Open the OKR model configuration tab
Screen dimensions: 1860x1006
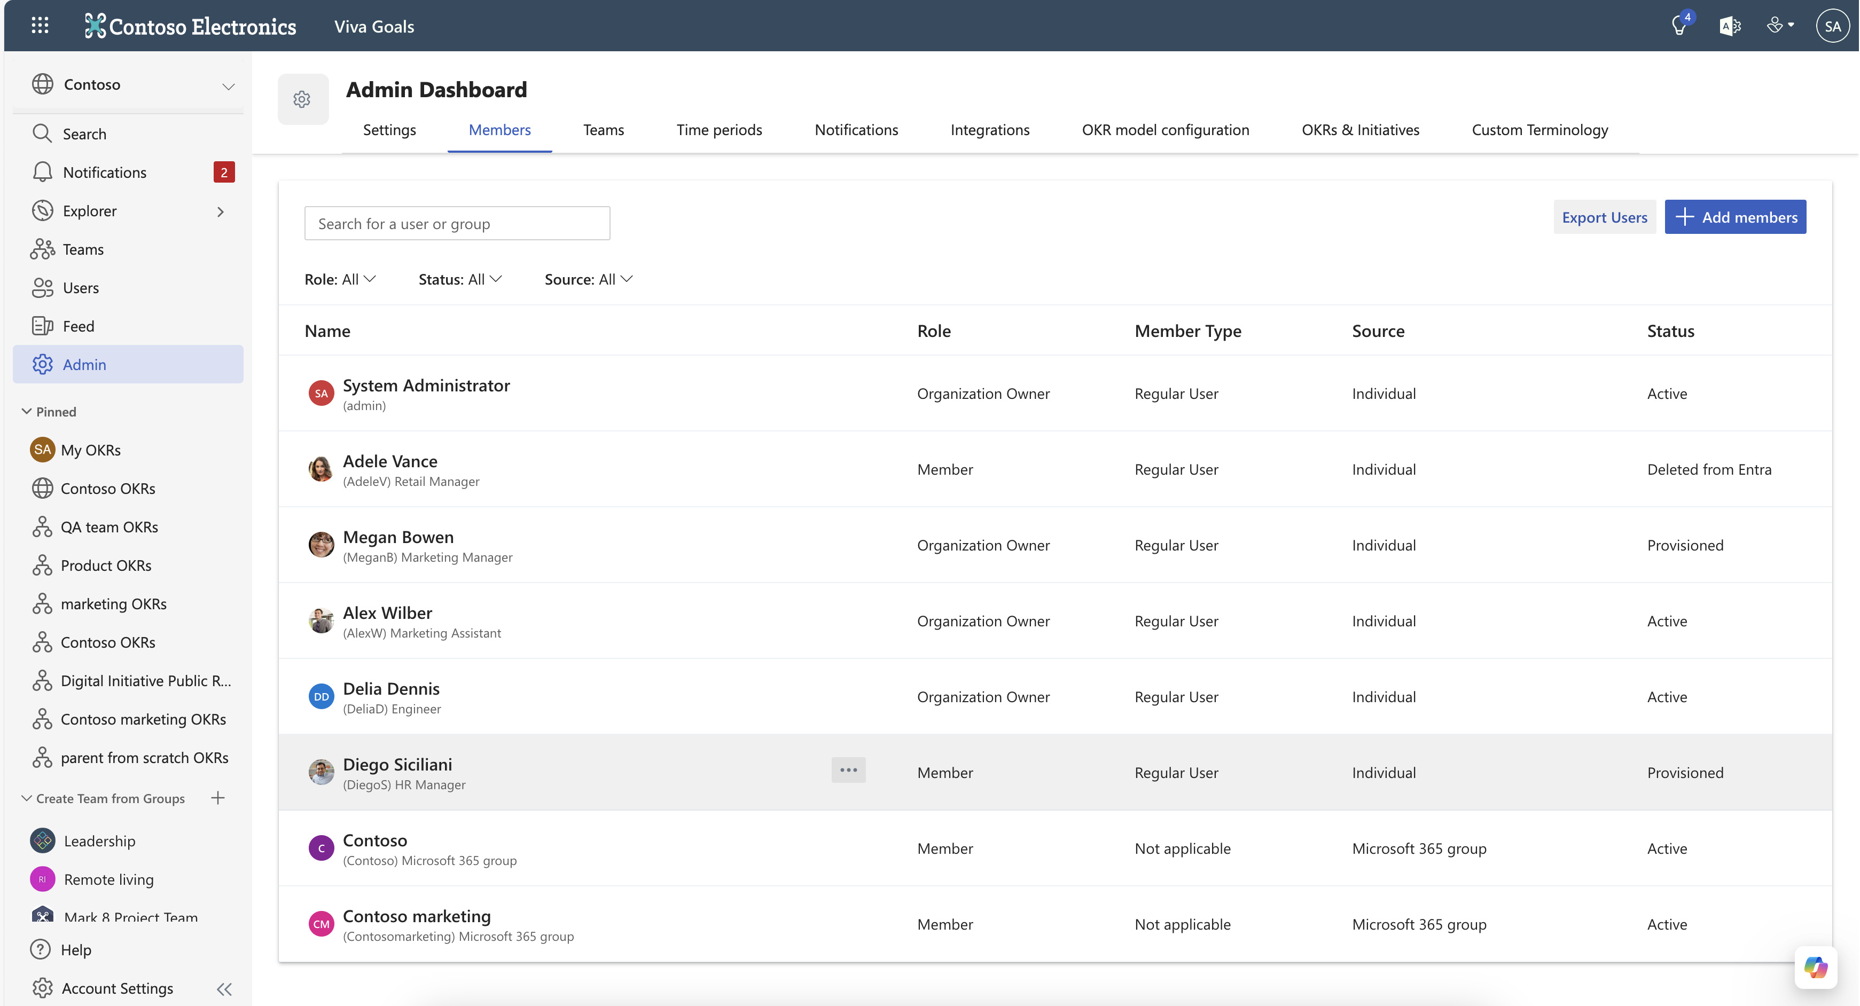click(1166, 129)
